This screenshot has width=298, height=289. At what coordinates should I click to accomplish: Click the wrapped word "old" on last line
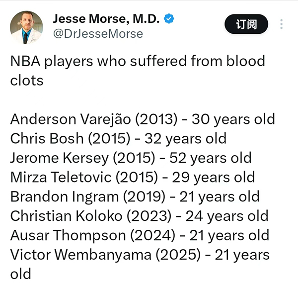[x=20, y=274]
